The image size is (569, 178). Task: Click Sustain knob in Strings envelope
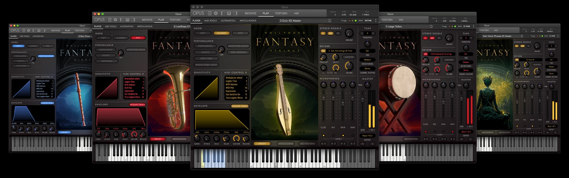[x=236, y=139]
